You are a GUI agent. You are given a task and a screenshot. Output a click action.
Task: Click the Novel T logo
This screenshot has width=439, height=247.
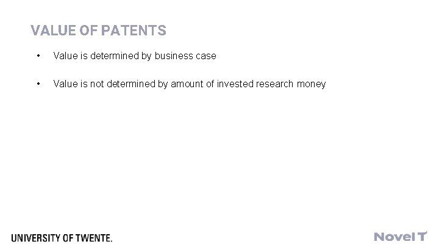pyautogui.click(x=401, y=237)
